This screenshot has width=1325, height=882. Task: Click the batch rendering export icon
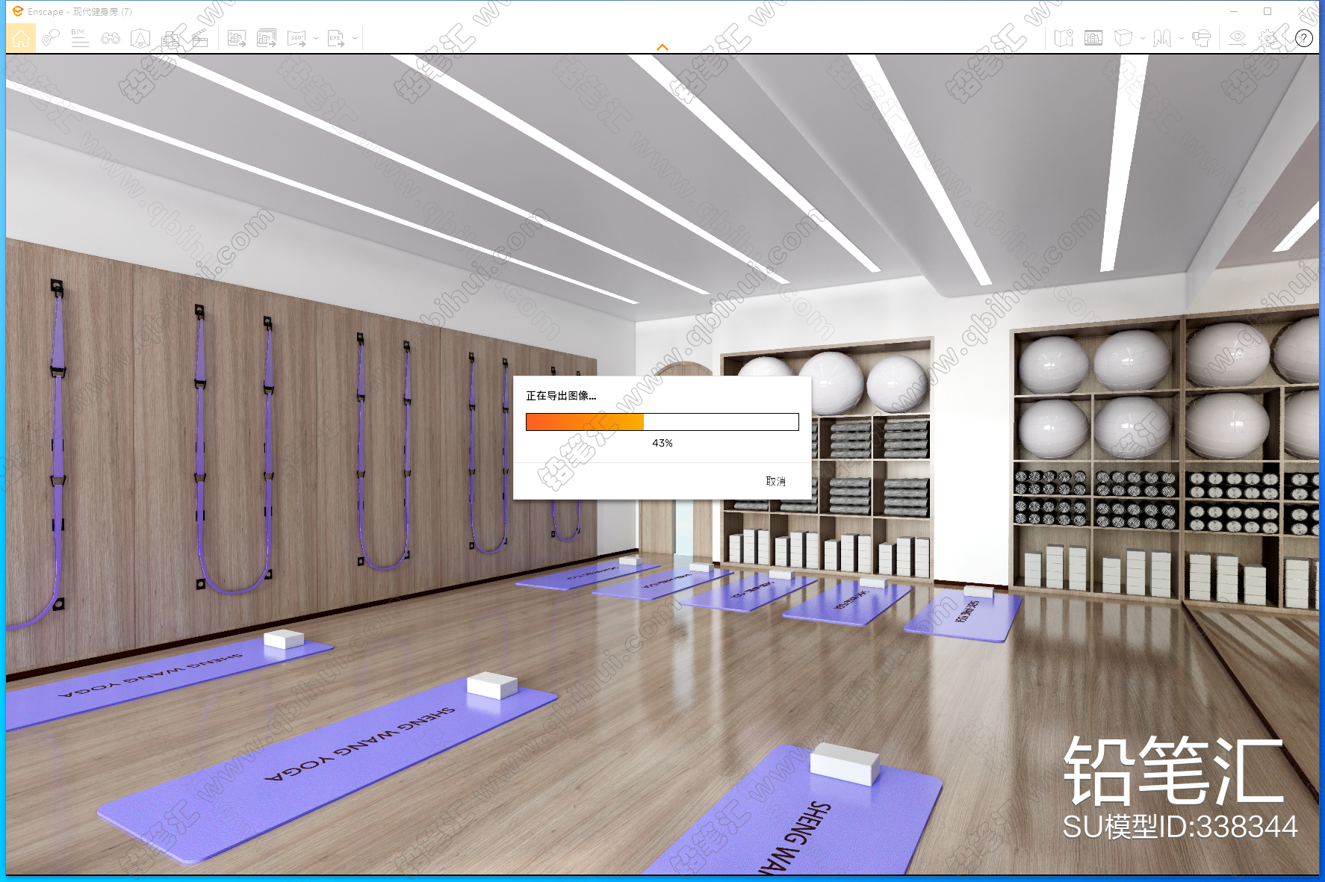267,38
